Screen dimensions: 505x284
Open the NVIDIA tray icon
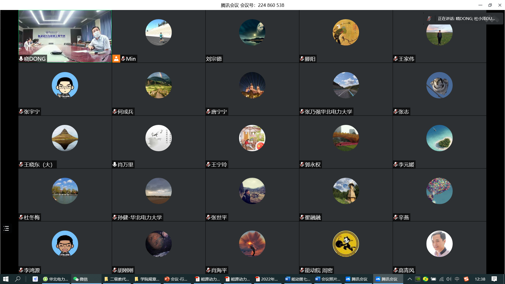pyautogui.click(x=418, y=279)
